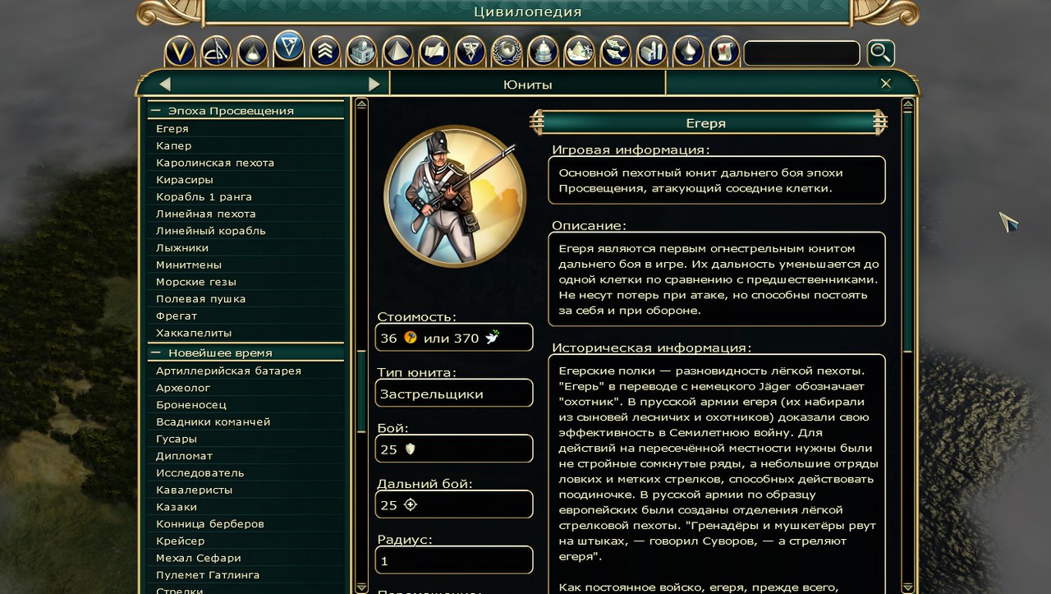Click the Civilopedia search input field

[x=801, y=53]
